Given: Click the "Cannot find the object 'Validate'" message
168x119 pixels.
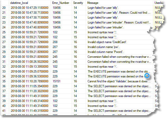Looking at the screenshot, I should [119, 81].
